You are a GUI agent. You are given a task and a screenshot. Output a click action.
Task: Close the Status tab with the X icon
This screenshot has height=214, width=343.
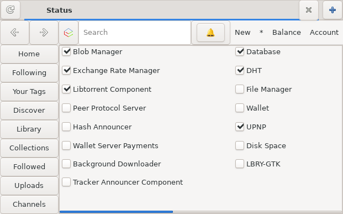tap(309, 10)
